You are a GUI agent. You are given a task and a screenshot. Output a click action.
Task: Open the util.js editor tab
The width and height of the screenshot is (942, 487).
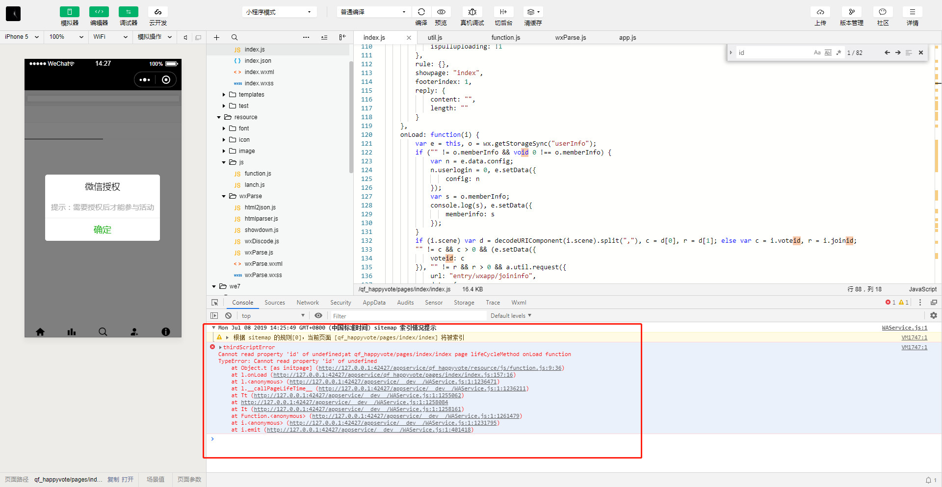coord(435,38)
